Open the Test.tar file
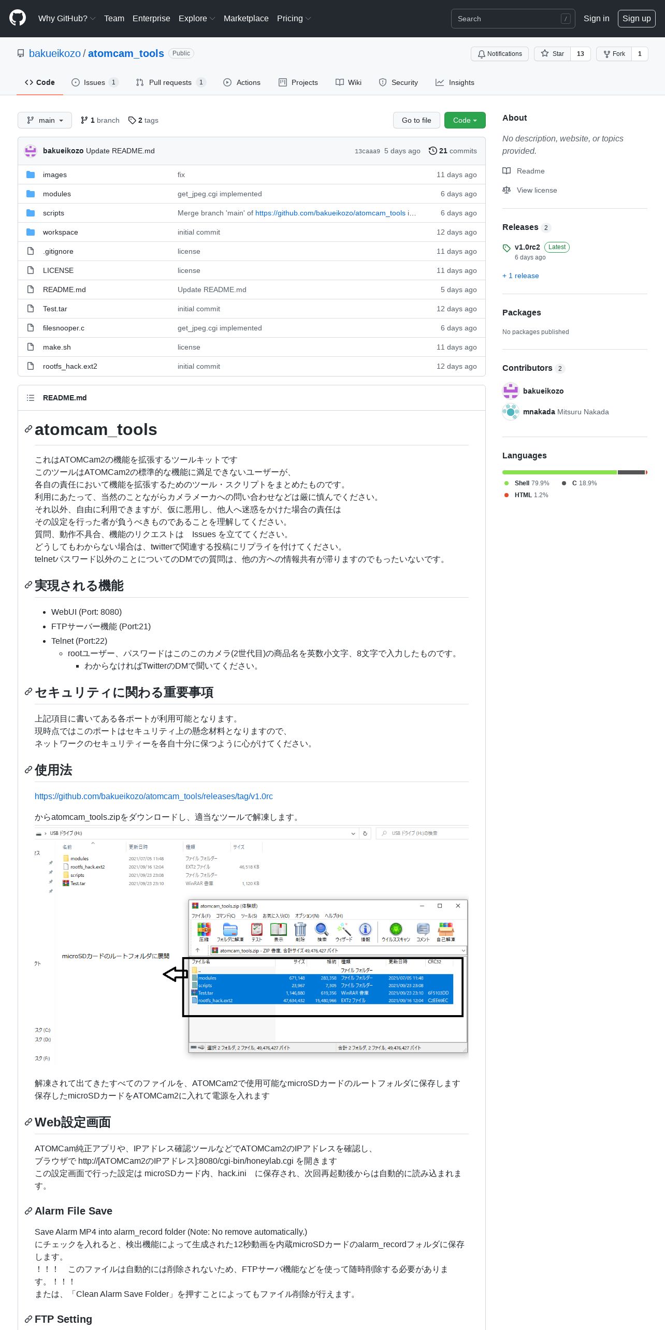This screenshot has height=1330, width=665. (x=55, y=309)
